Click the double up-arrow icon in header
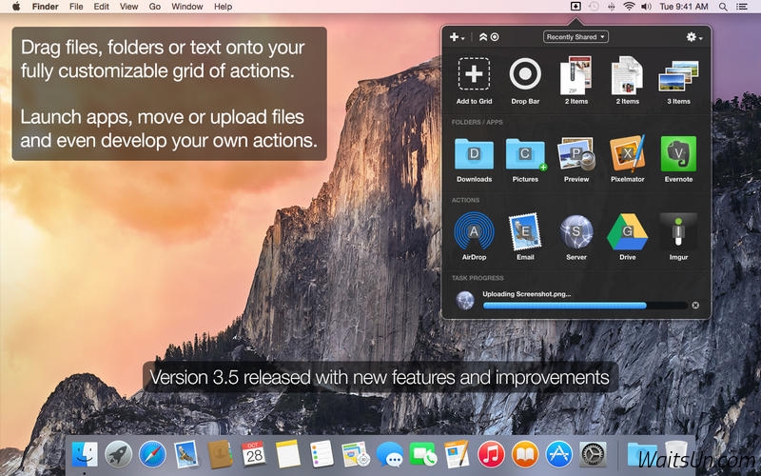Screen dimensions: 761x476 (x=483, y=37)
